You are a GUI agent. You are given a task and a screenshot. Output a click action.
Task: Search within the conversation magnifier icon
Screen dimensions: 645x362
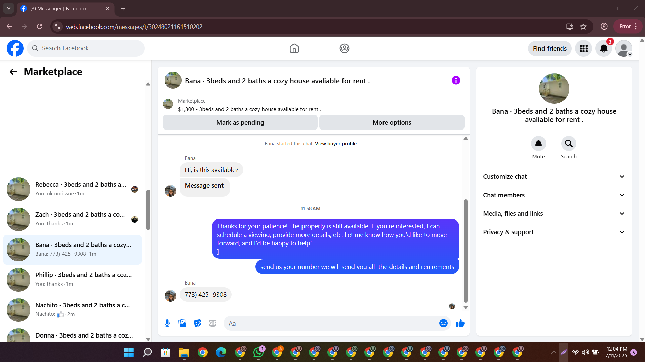point(569,144)
